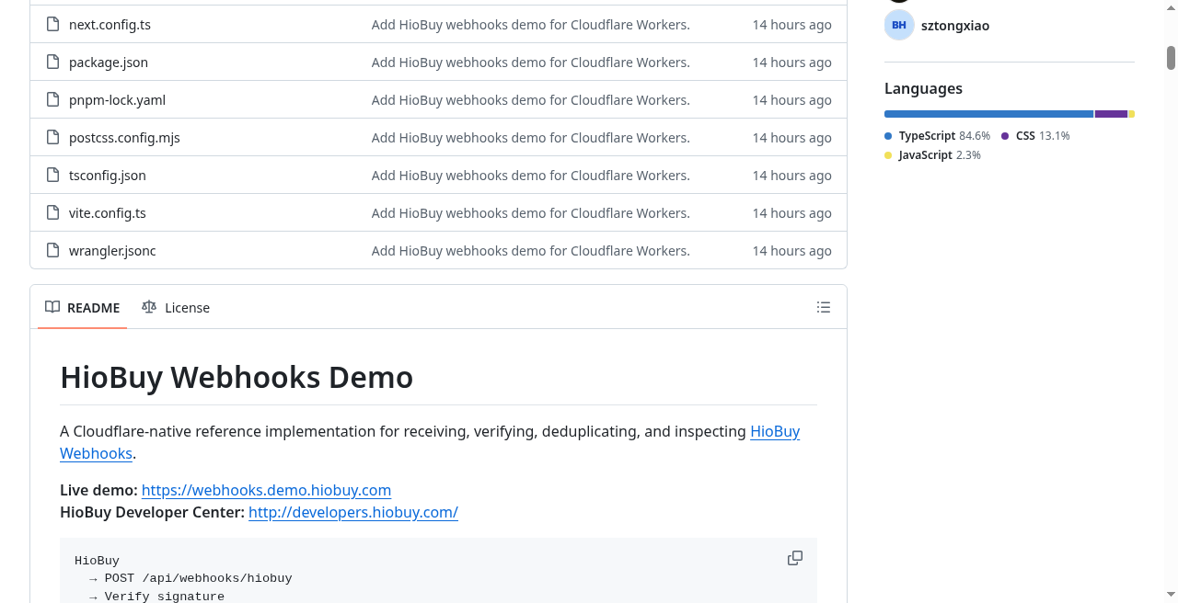Viewport: 1178px width, 603px height.
Task: Open the sztongxiao contributor profile
Action: [955, 26]
